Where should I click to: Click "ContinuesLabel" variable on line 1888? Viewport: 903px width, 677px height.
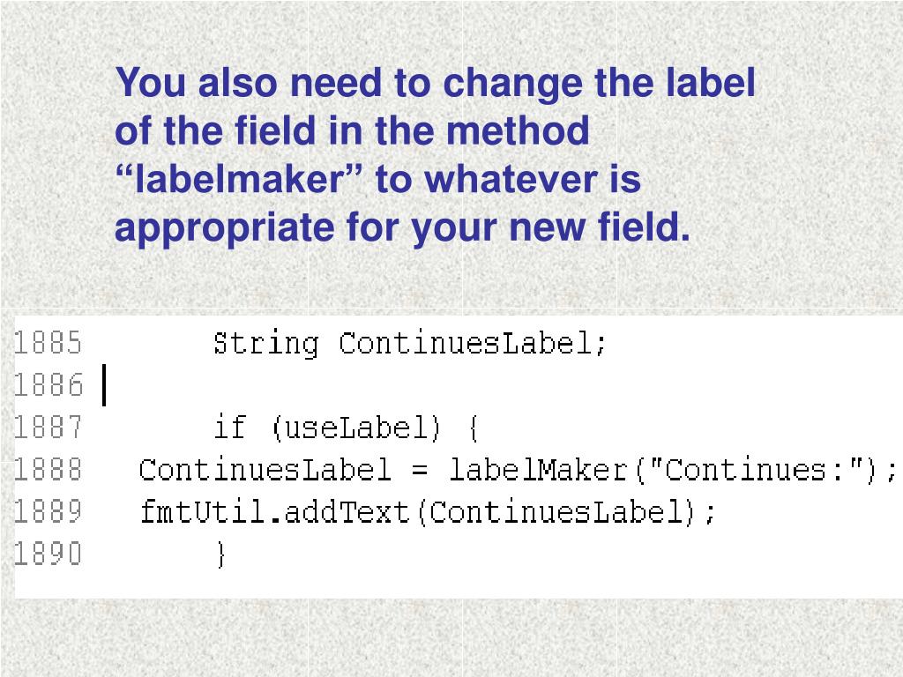tap(265, 470)
